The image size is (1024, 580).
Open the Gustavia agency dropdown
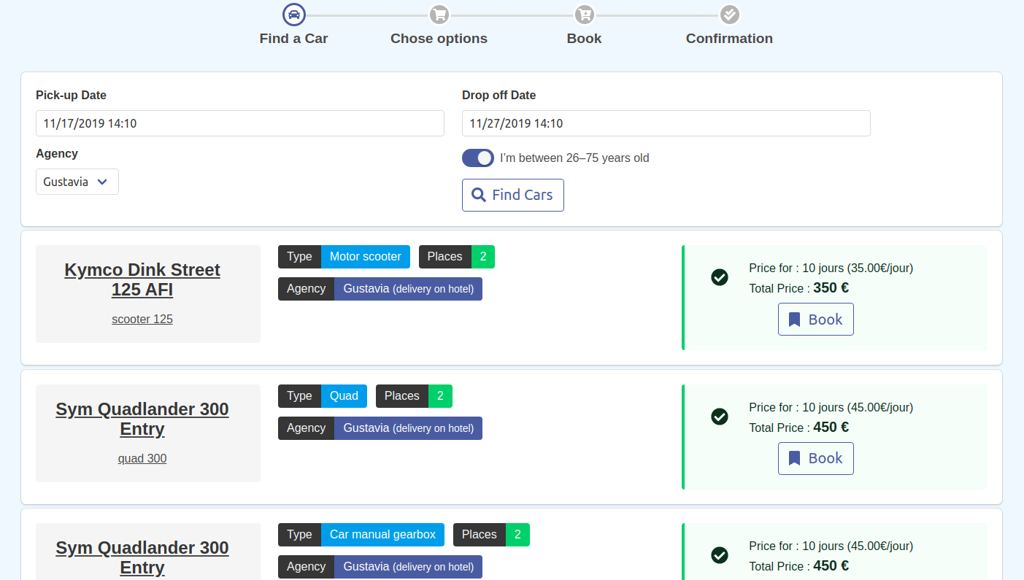click(x=77, y=182)
